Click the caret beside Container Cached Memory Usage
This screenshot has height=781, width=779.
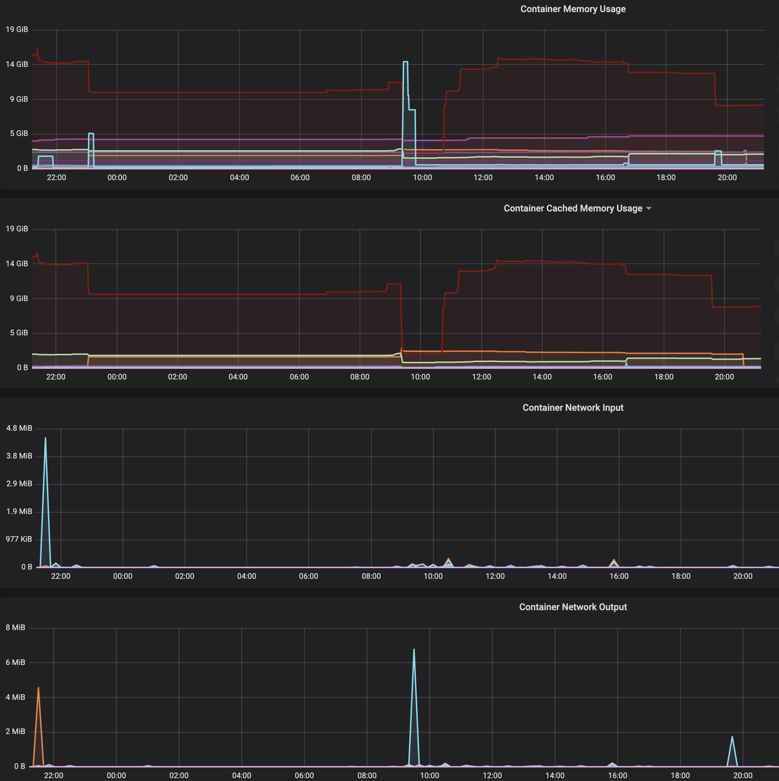pos(648,208)
